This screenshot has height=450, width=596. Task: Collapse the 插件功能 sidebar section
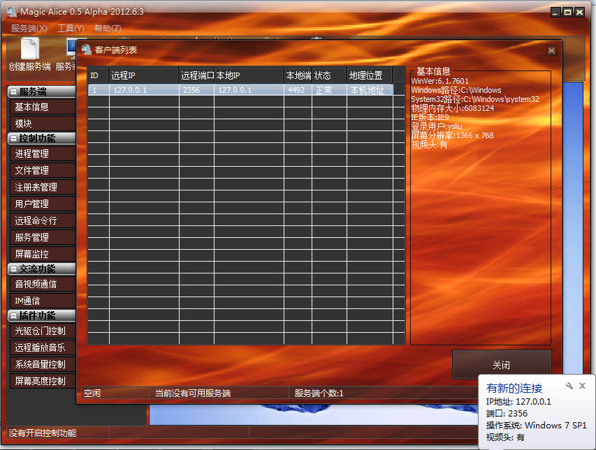(14, 315)
